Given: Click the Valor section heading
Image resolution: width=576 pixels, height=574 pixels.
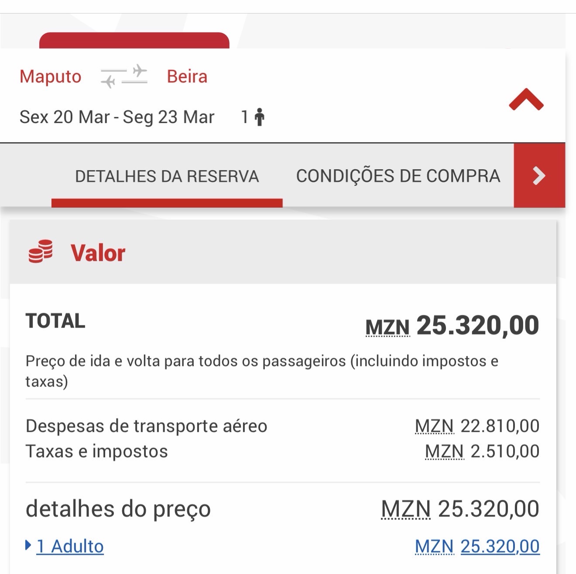Looking at the screenshot, I should (98, 253).
